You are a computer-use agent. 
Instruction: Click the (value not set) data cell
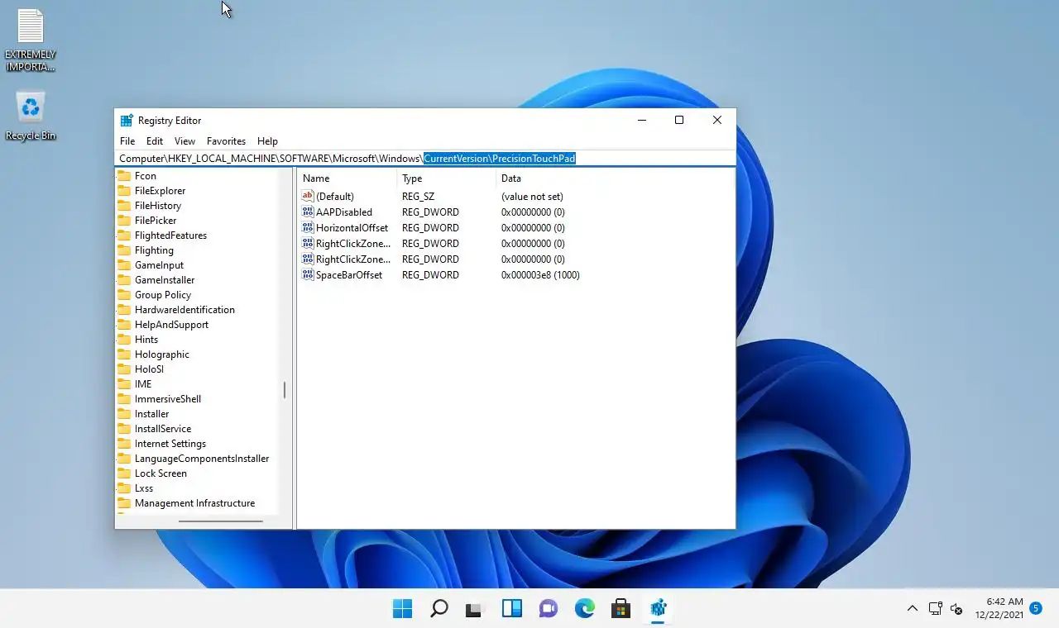pos(532,197)
